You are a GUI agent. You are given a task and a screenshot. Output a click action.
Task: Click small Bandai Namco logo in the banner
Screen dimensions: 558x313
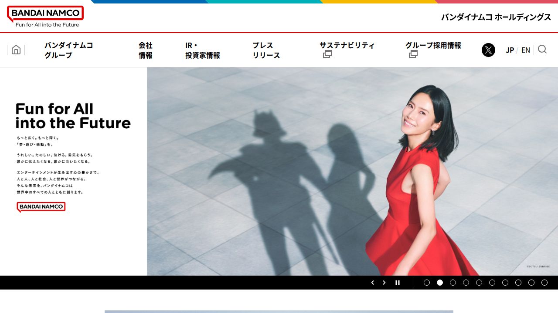[x=41, y=207]
